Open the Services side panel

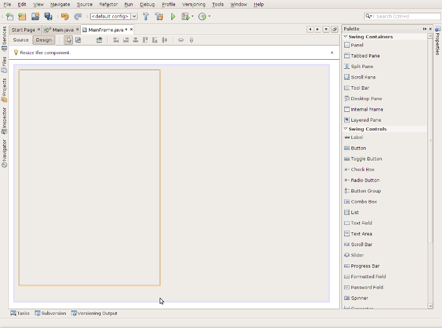4,39
